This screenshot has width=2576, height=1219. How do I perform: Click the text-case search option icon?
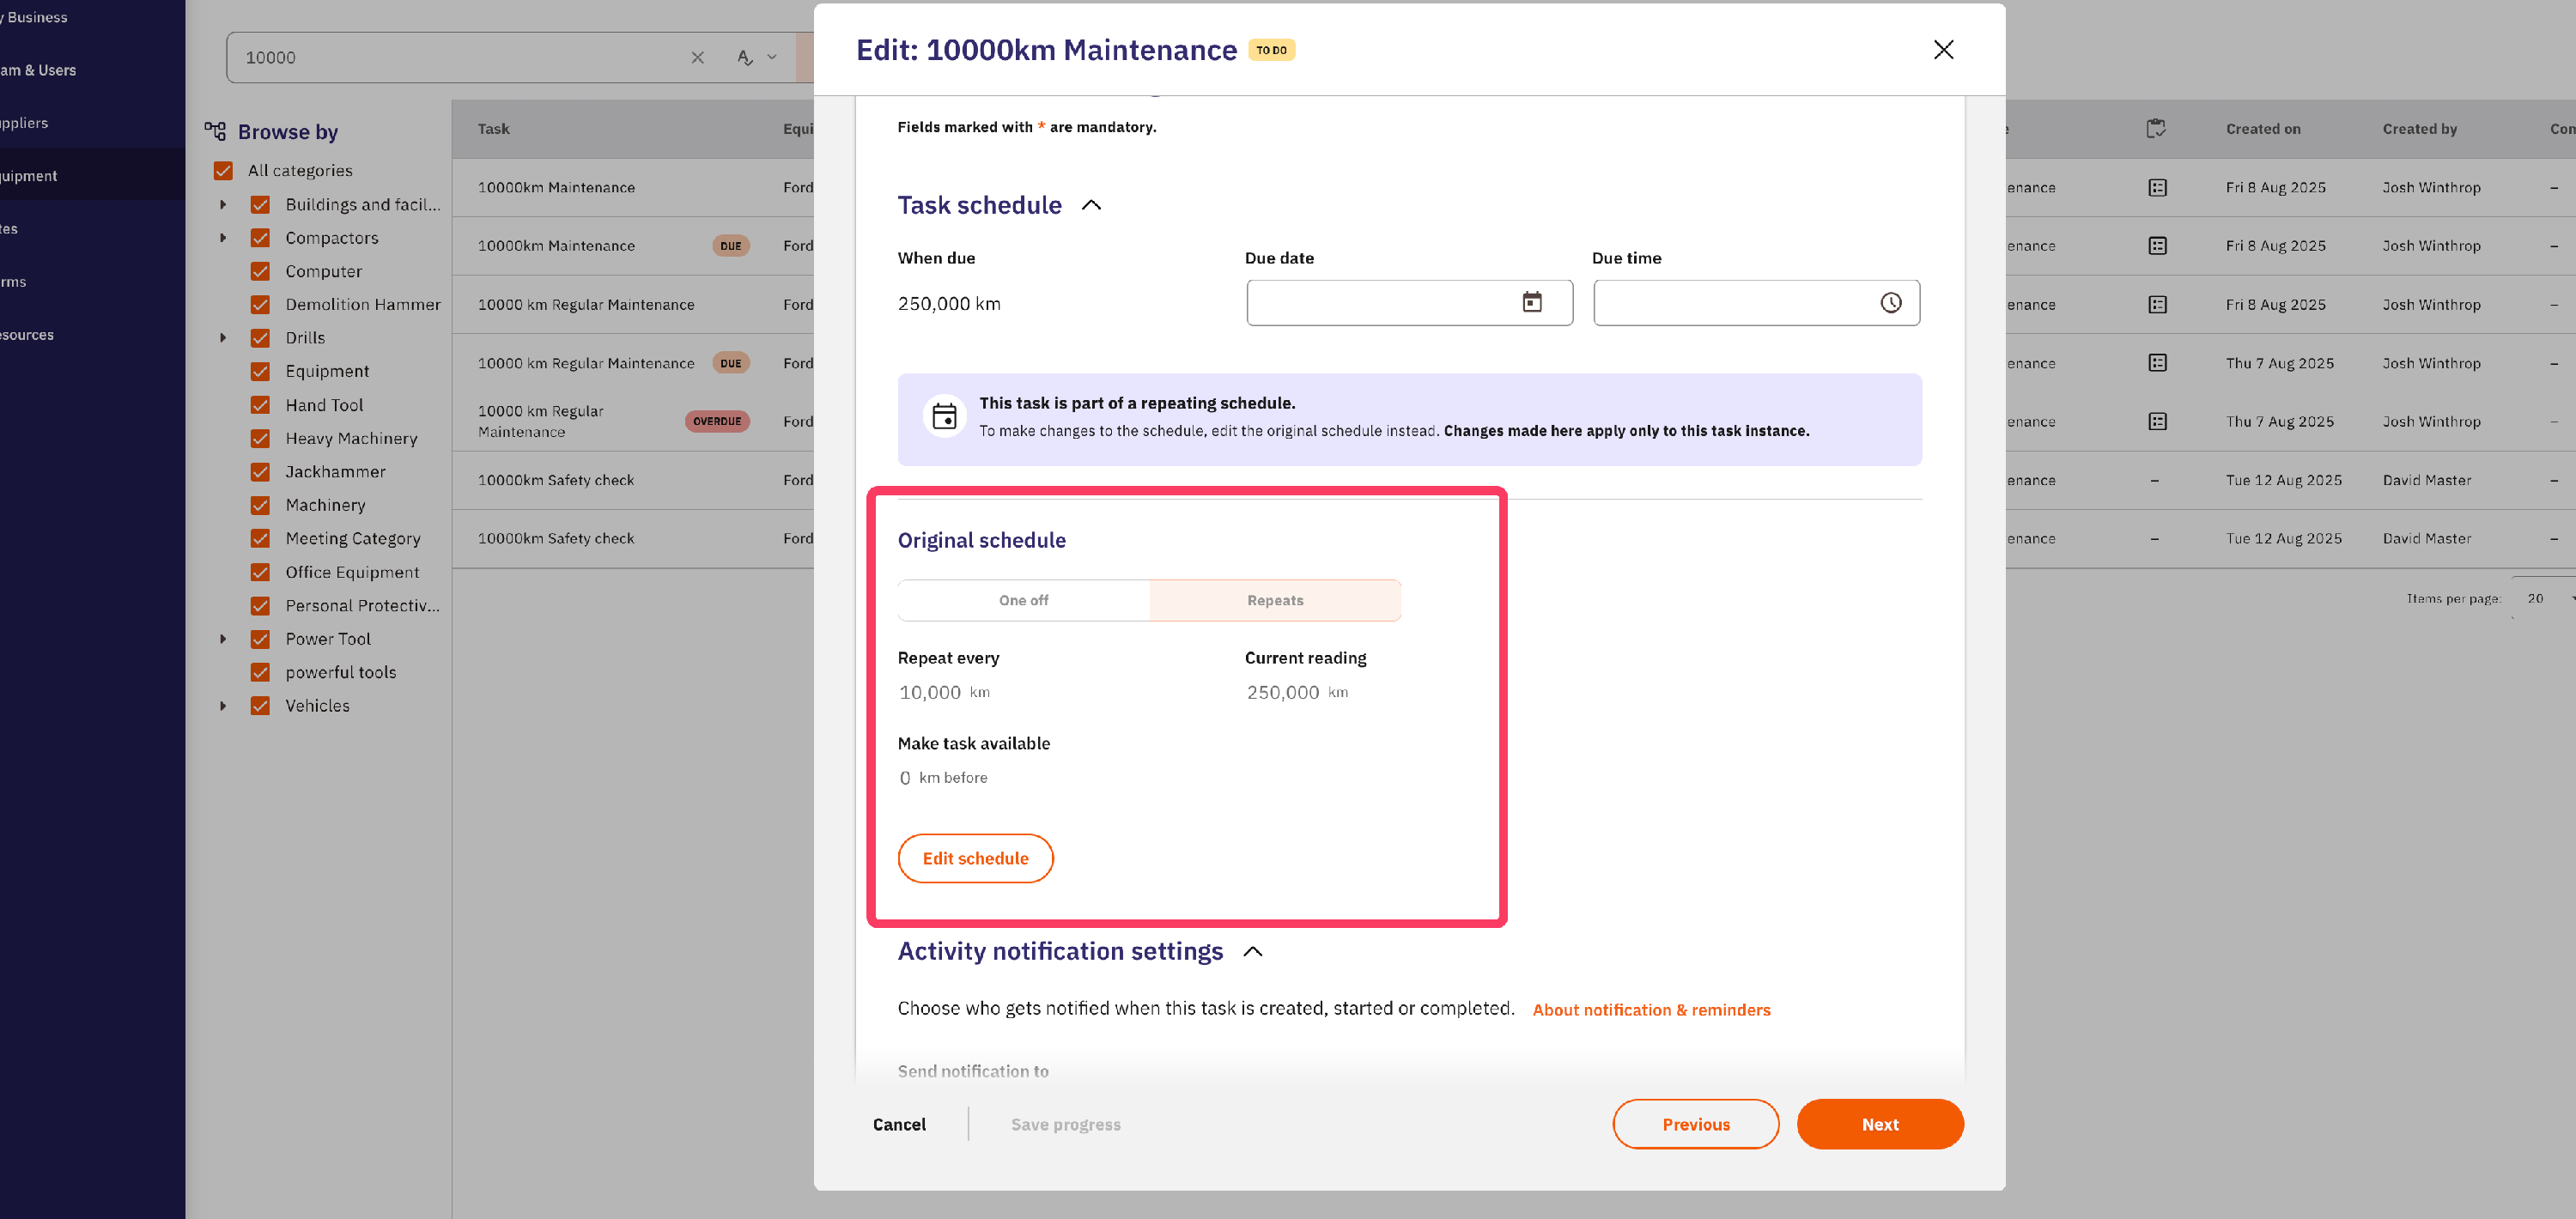coord(744,58)
